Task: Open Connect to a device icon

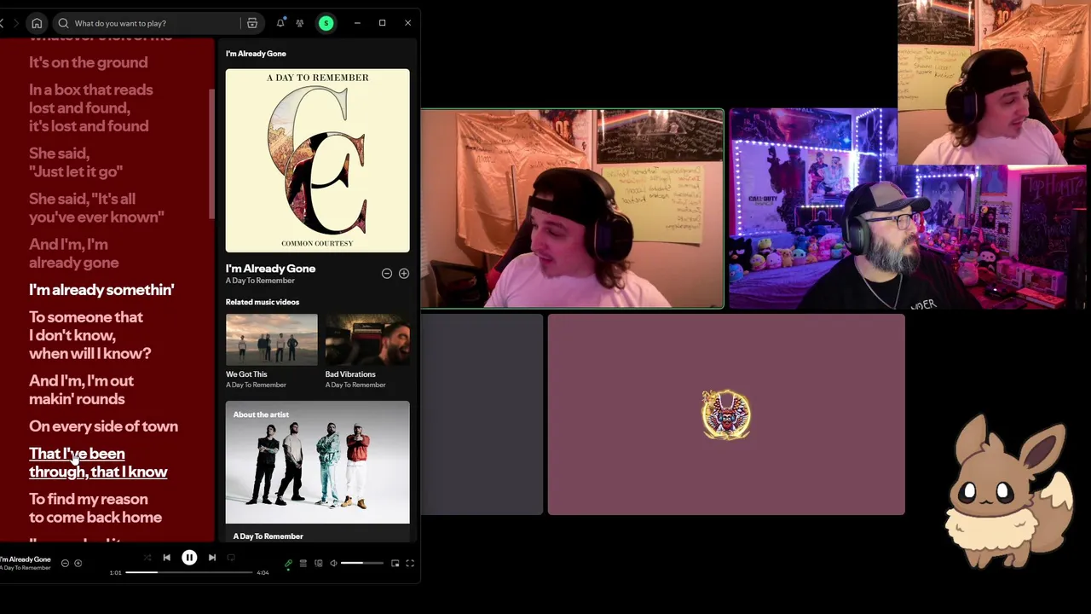Action: pos(319,563)
